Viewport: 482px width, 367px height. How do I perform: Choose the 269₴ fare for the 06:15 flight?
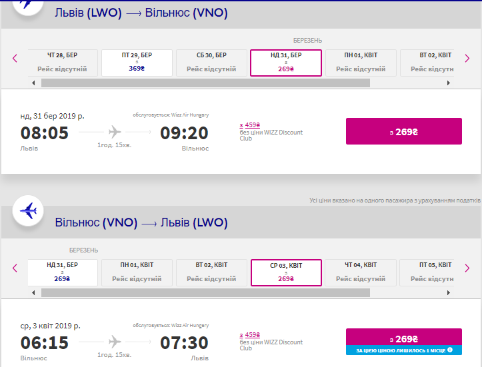(x=403, y=338)
